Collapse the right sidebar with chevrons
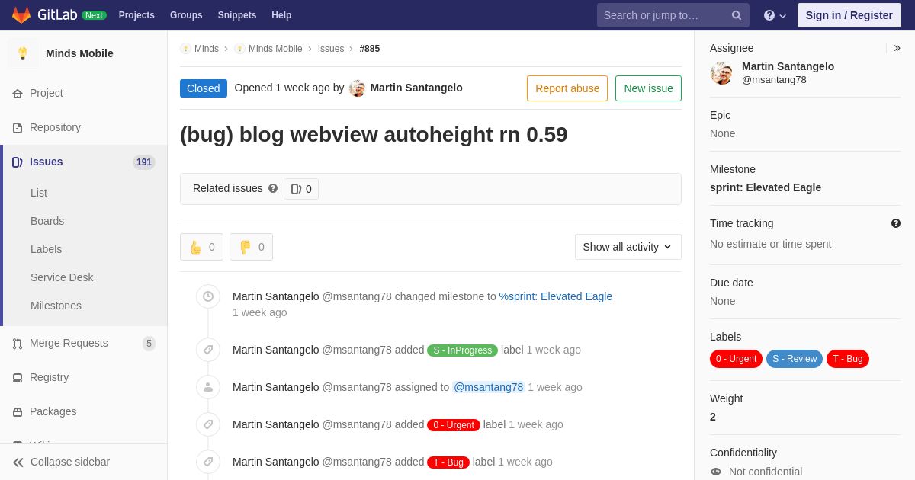 [x=897, y=48]
